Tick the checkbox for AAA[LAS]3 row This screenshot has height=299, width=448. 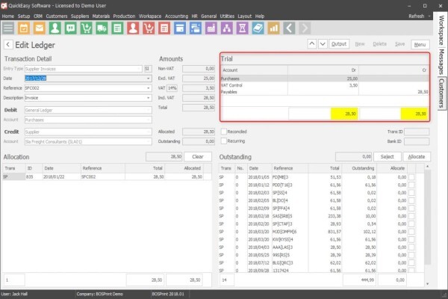tap(411, 247)
